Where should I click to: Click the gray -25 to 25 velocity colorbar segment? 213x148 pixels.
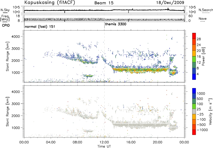coord(194,111)
